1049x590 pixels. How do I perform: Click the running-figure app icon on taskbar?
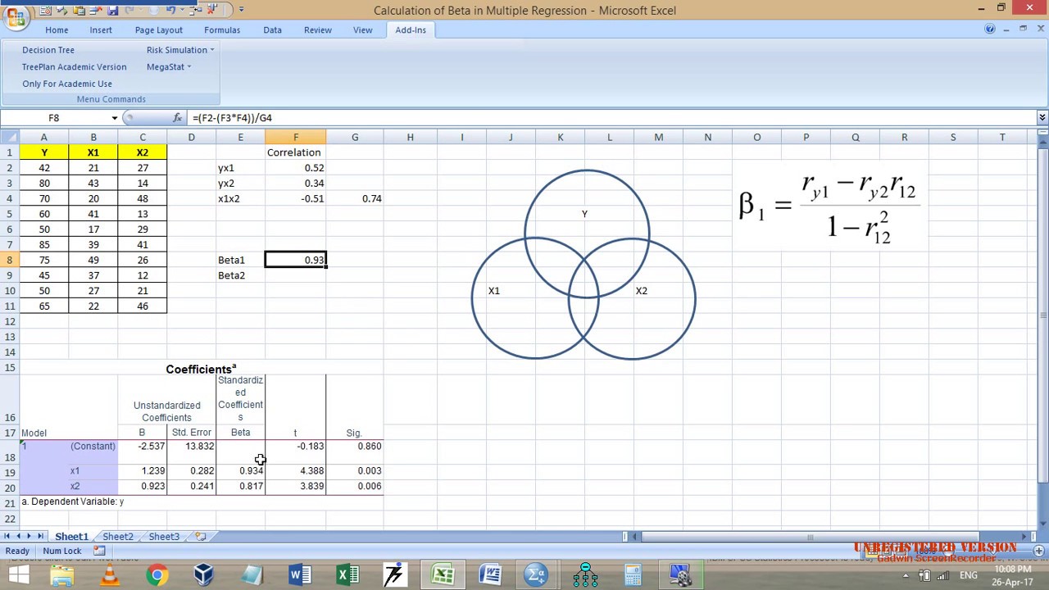click(x=394, y=575)
